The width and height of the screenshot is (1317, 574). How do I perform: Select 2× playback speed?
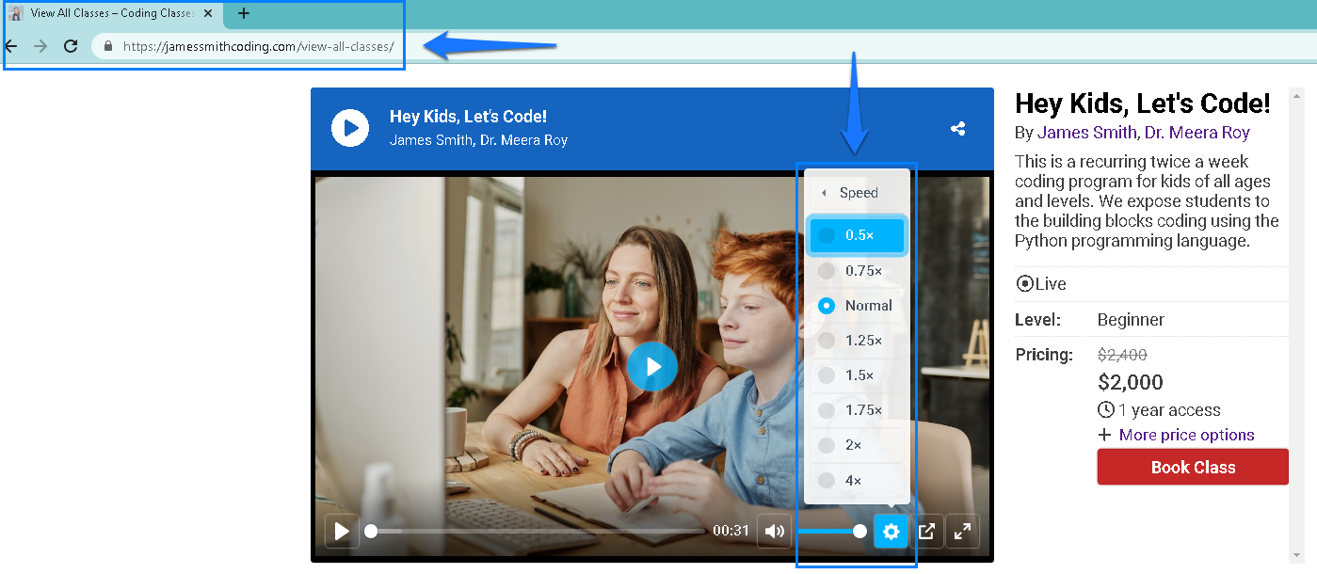pyautogui.click(x=857, y=445)
